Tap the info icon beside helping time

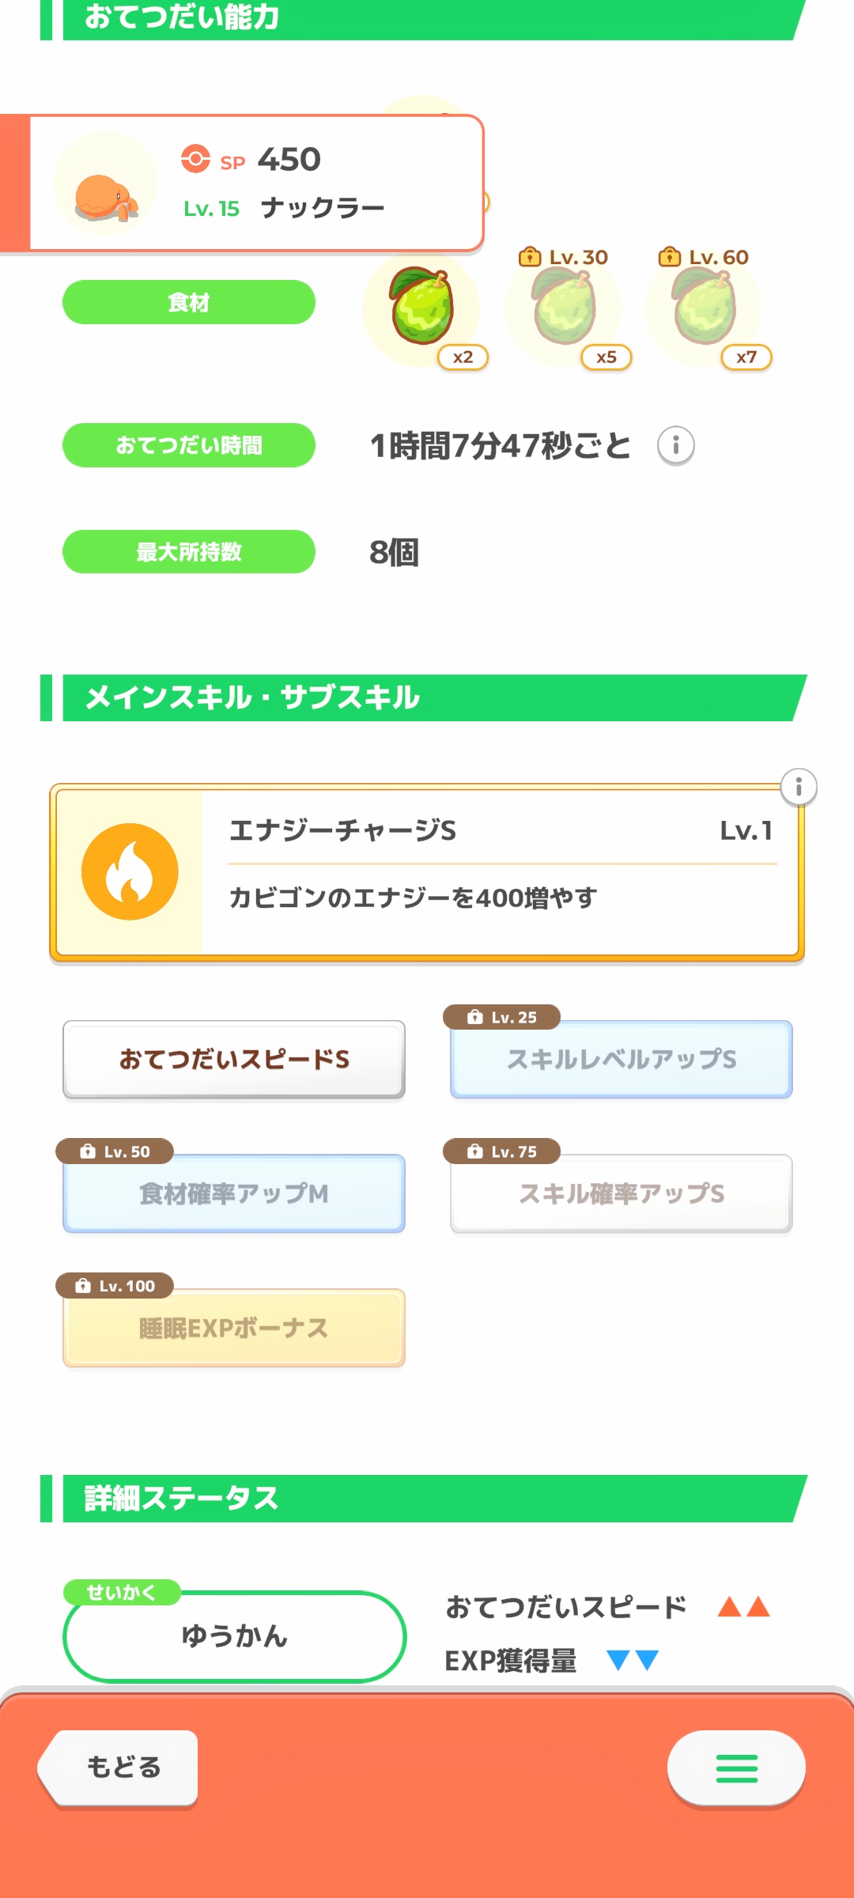tap(676, 446)
